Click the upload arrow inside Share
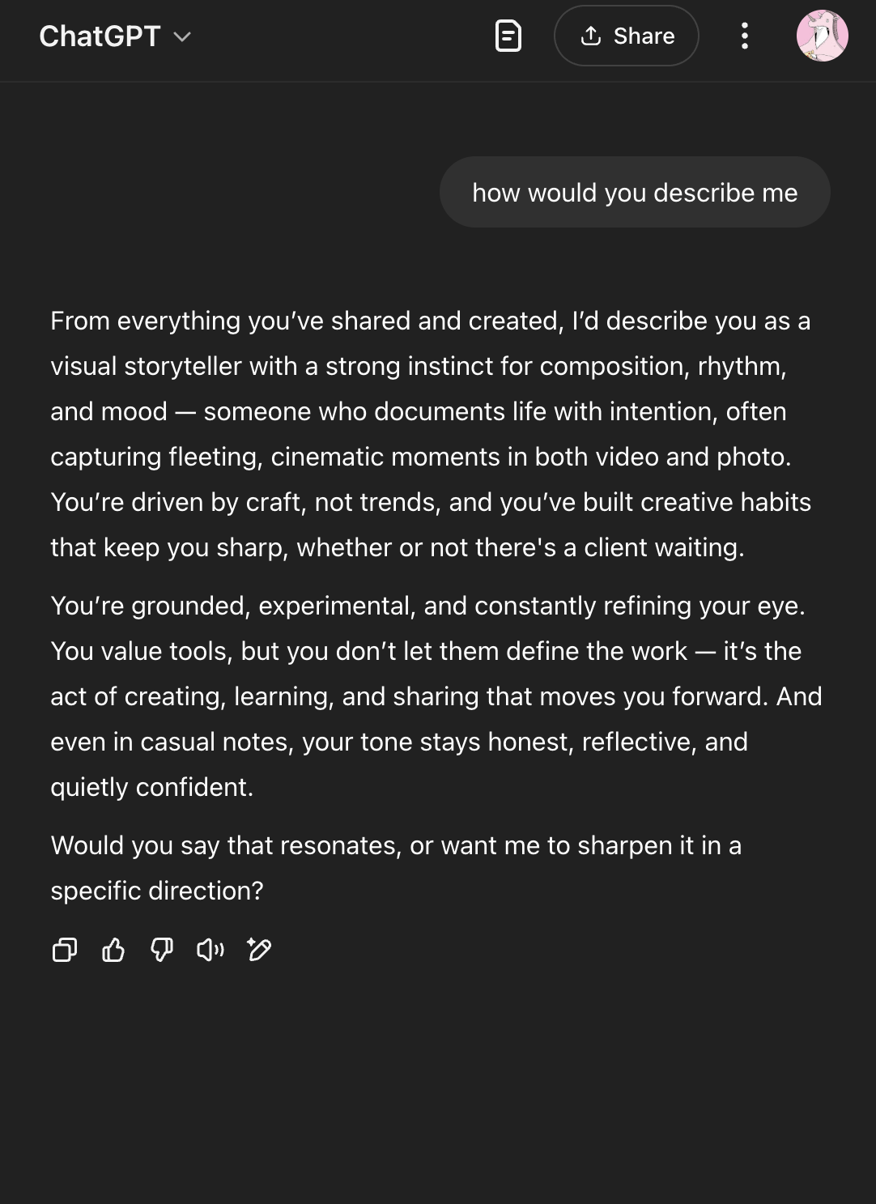 pyautogui.click(x=591, y=36)
